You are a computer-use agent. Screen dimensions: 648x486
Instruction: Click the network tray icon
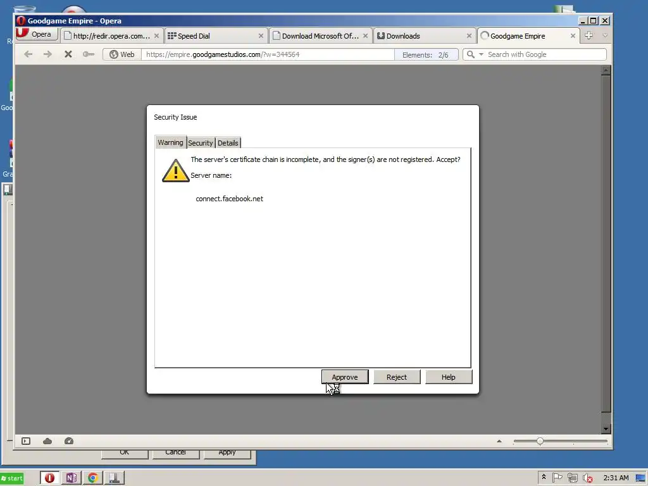click(x=572, y=478)
